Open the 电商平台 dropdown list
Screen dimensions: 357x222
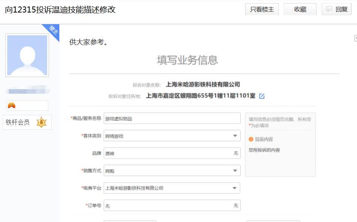(172, 188)
